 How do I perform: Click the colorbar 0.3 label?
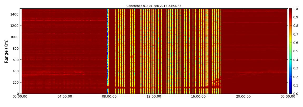coord(296,68)
